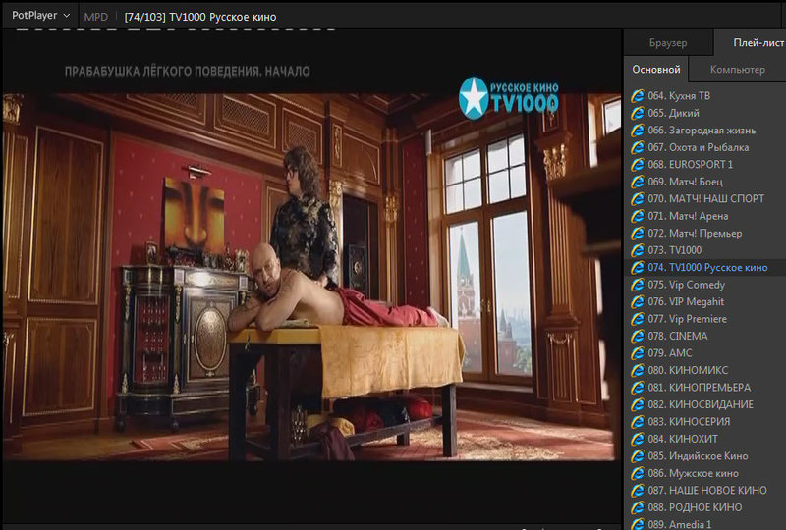Click the icon beside 076. VIP Megahit
Viewport: 786px width, 530px height.
tap(637, 301)
